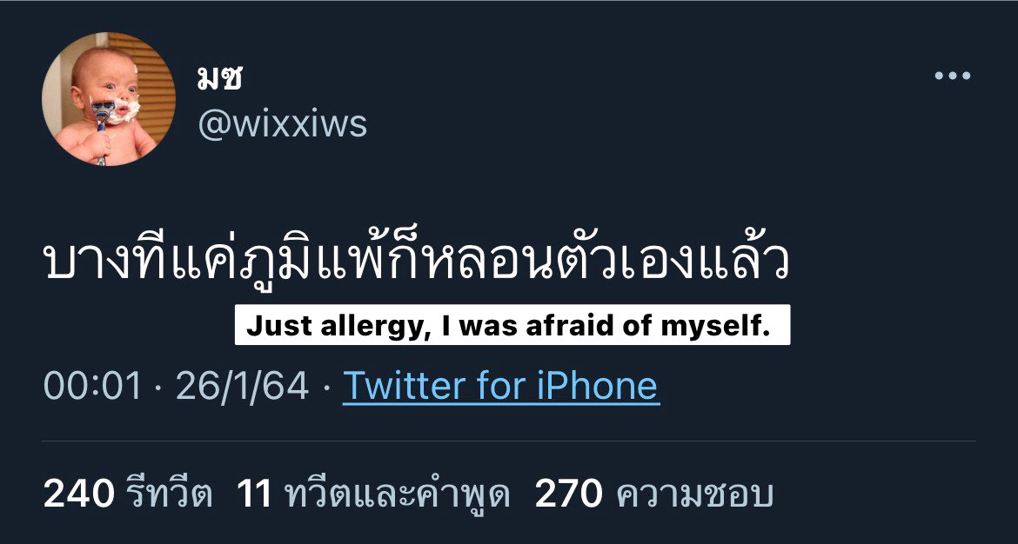Select the 26/1/64 tweet date

pyautogui.click(x=242, y=387)
